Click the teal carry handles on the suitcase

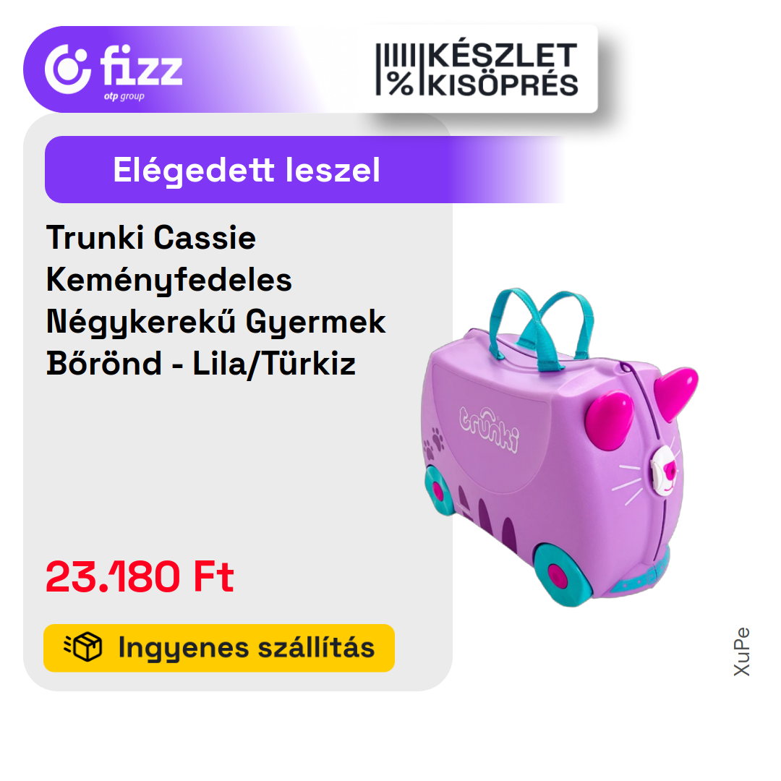541,329
